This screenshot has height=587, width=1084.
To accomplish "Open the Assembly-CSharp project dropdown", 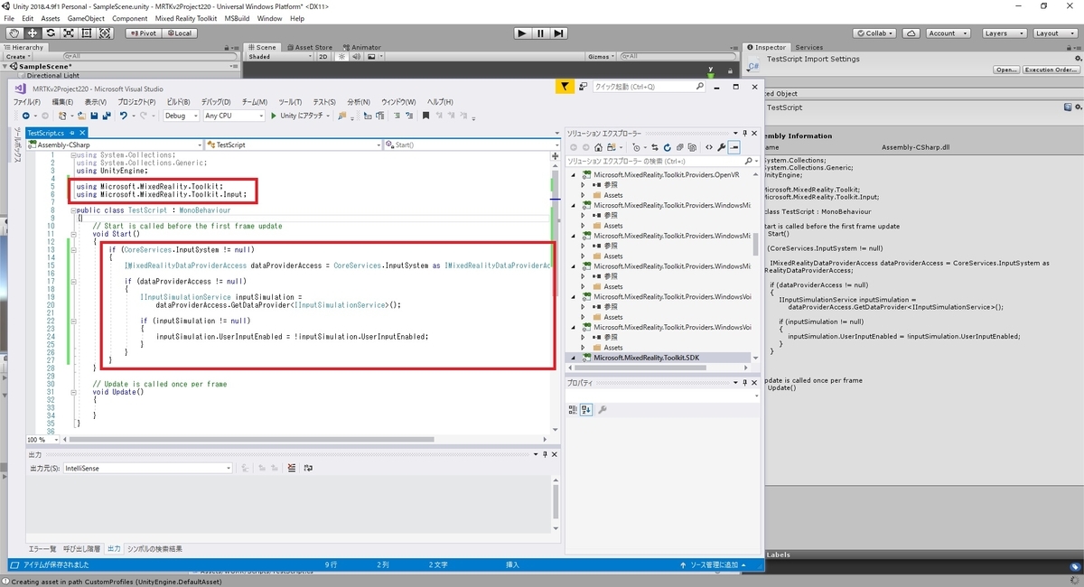I will 113,144.
